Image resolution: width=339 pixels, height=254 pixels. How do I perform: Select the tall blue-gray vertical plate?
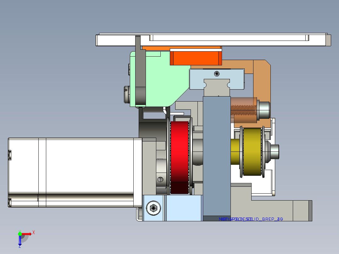coord(216,157)
